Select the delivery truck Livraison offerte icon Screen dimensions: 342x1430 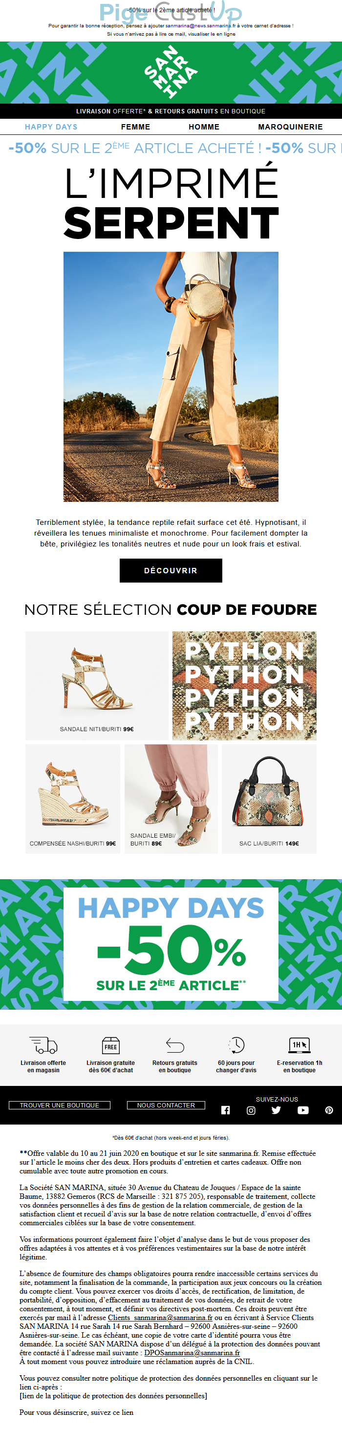click(43, 1045)
